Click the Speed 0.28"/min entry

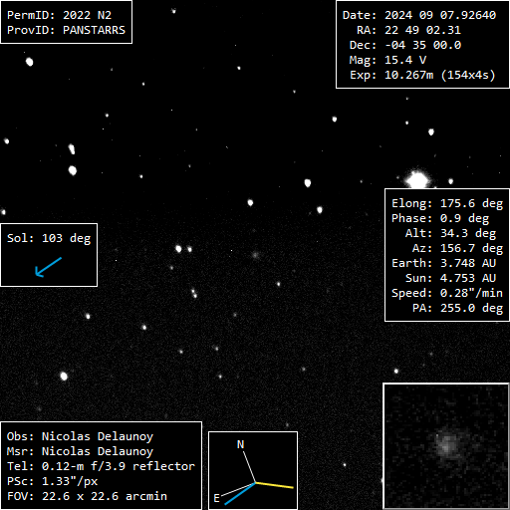447,293
